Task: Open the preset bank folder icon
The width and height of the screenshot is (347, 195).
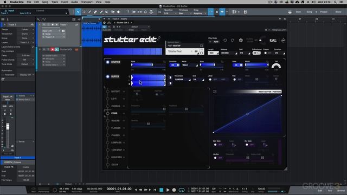Action: 201,45
